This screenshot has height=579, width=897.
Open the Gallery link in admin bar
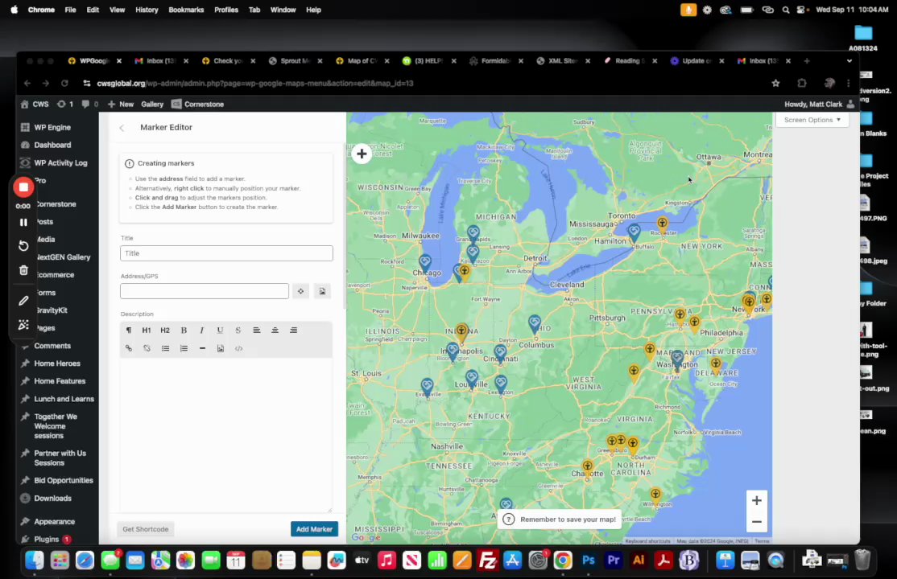pyautogui.click(x=152, y=105)
